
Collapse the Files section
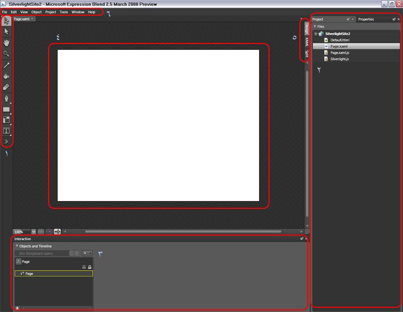pyautogui.click(x=315, y=27)
